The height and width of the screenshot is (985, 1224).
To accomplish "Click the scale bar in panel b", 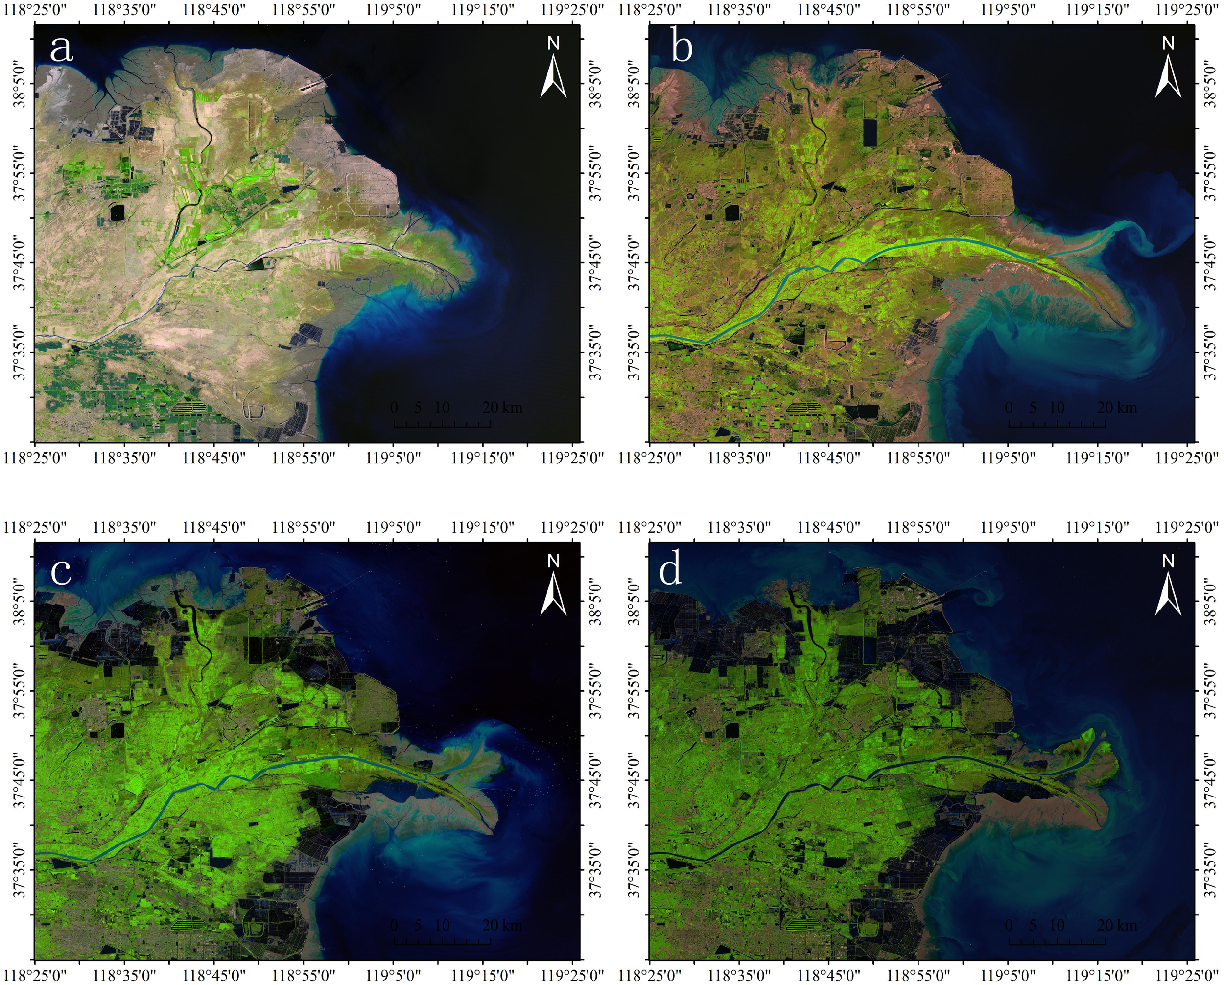I will 1057,423.
